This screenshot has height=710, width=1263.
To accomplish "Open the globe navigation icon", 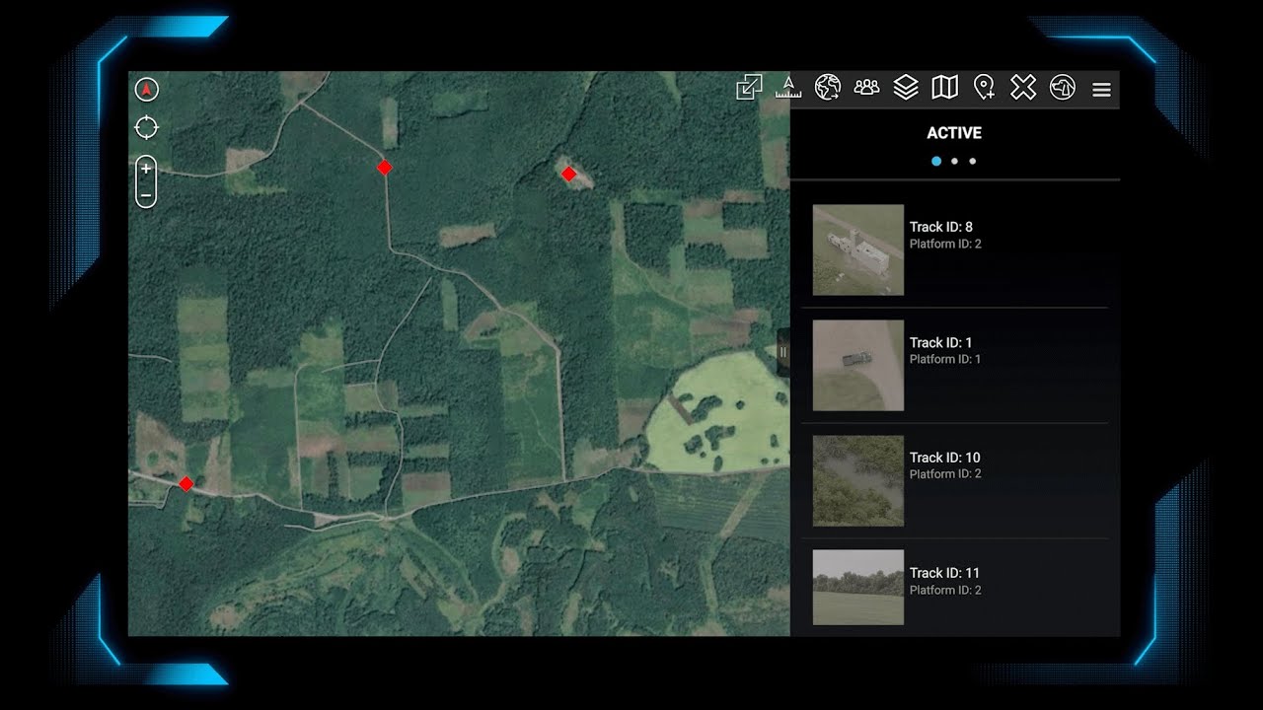I will 827,88.
